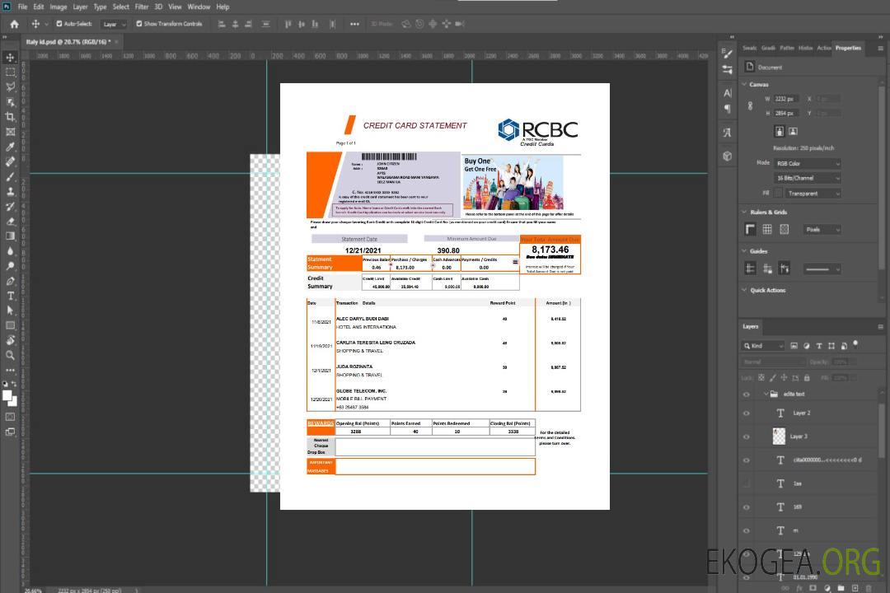Select the Horizontal Type tool
Screen dimensions: 890x593
[x=10, y=296]
